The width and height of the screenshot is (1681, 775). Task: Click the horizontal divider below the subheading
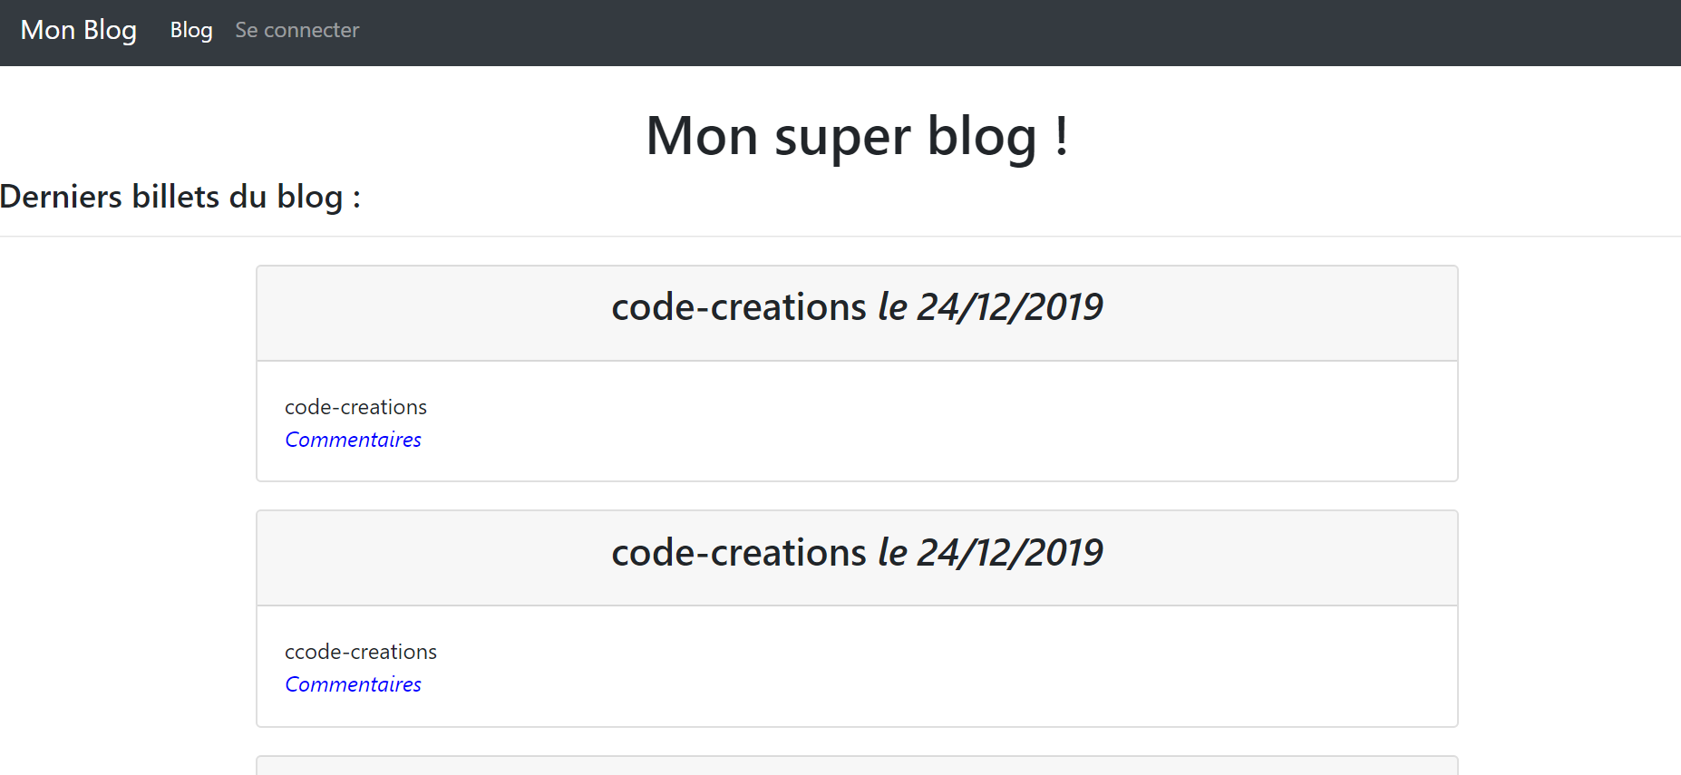click(840, 237)
